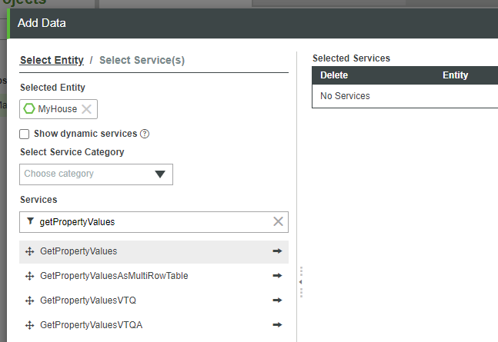Screen dimensions: 498x342
Task: Click the Entity column header
Action: coord(455,75)
